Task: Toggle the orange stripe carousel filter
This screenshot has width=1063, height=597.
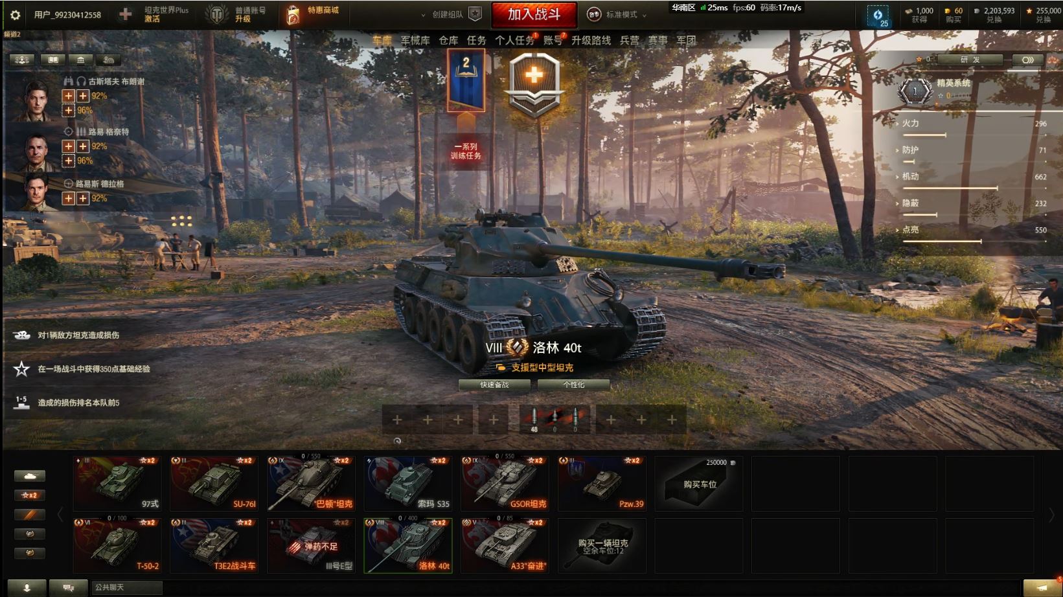Action: pyautogui.click(x=30, y=515)
